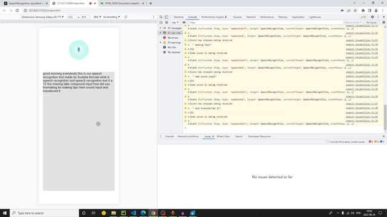
Task: Open the browser profile avatar icon
Action: pyautogui.click(x=376, y=10)
